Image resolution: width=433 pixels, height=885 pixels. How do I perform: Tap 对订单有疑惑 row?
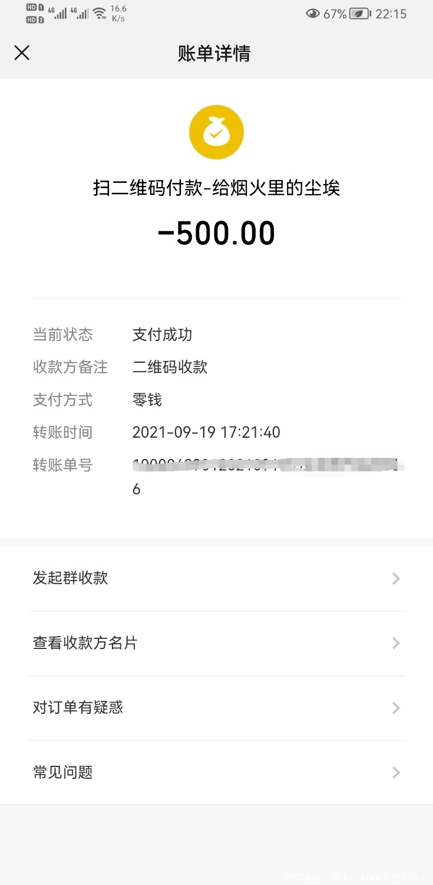(x=78, y=707)
